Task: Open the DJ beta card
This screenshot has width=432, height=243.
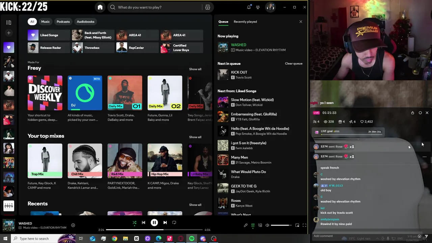Action: point(85,93)
